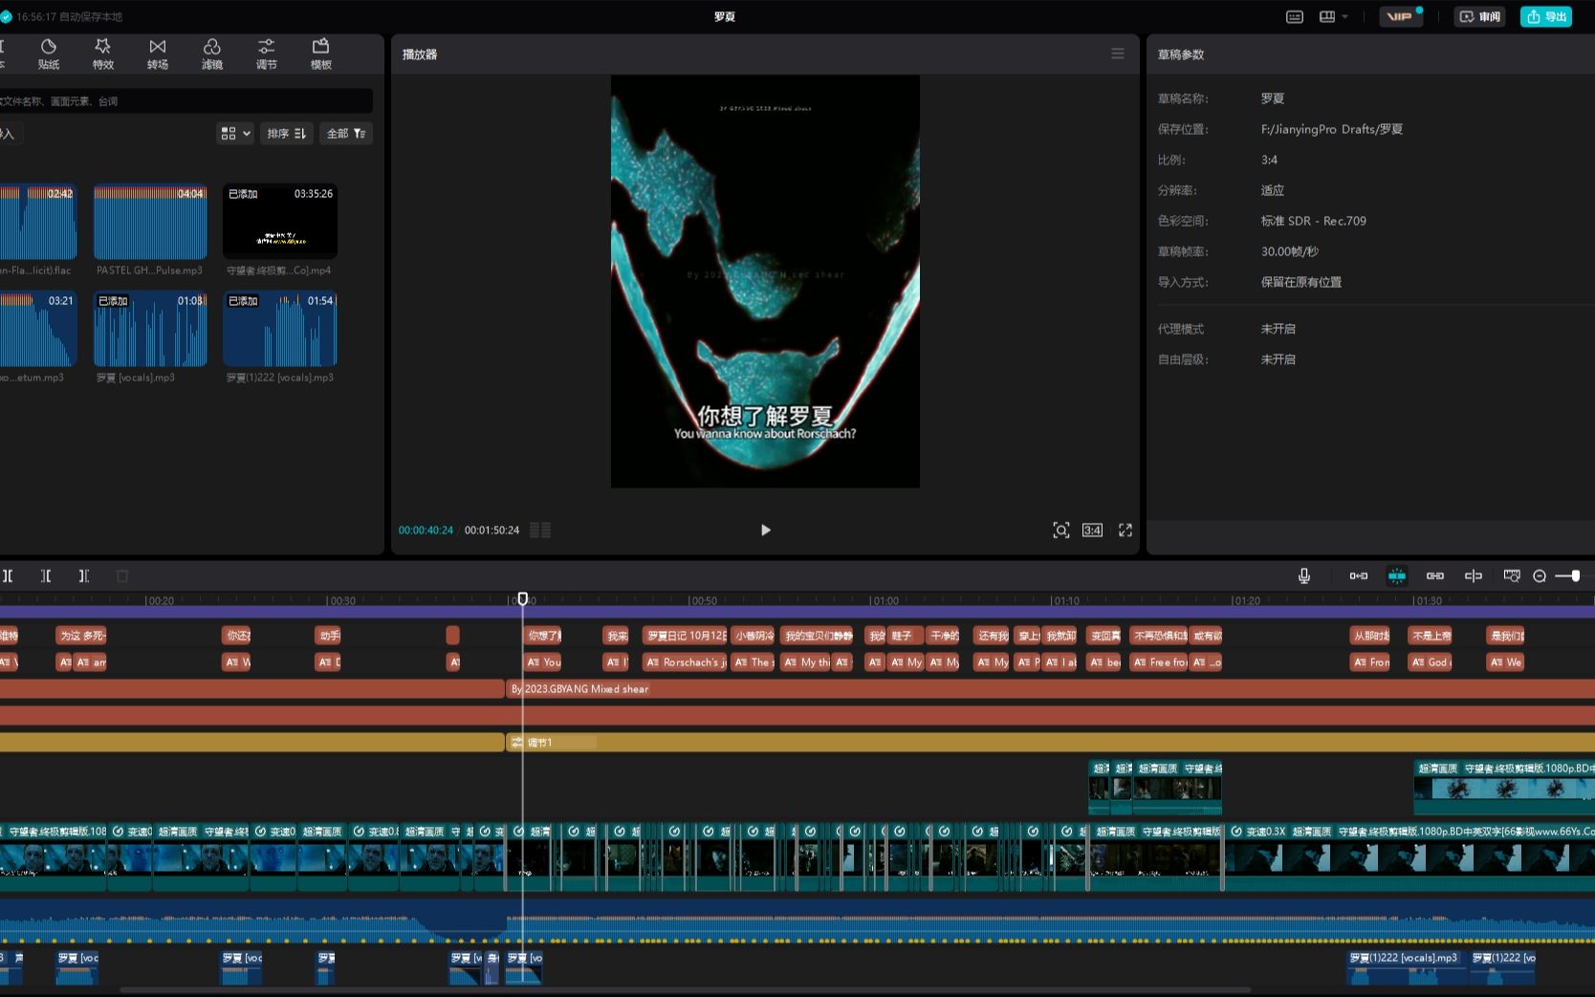Click the current timecode 00:00:40:24
The width and height of the screenshot is (1595, 997).
click(x=426, y=530)
